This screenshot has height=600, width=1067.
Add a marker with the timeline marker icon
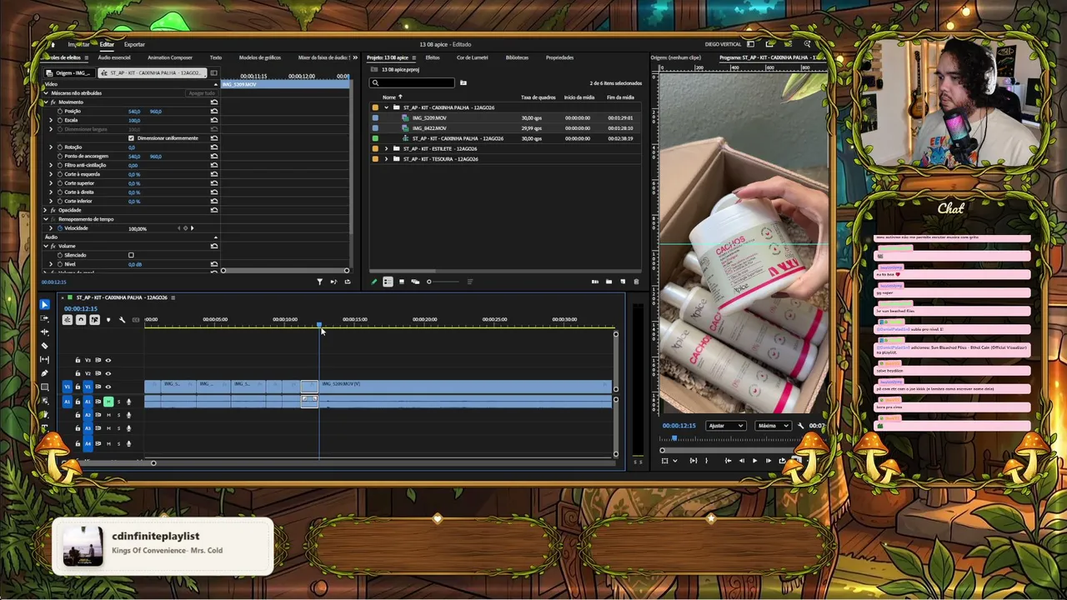click(x=108, y=320)
